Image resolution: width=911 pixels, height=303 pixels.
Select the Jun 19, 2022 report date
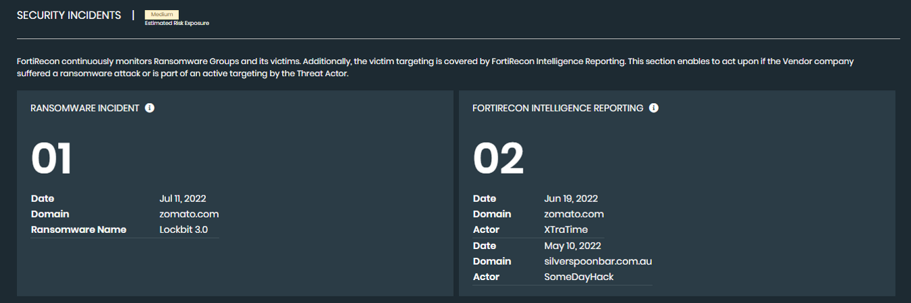click(x=571, y=199)
